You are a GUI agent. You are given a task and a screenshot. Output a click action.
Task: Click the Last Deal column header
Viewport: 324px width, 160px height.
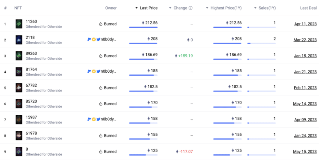[308, 8]
